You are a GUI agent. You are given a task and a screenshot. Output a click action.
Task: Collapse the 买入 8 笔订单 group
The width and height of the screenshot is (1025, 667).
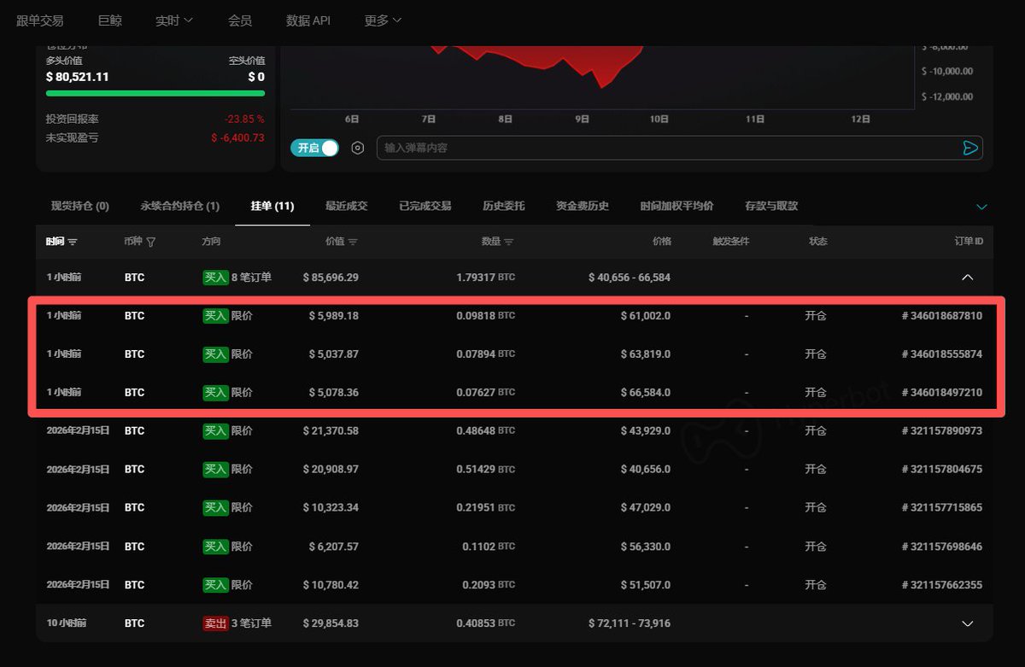tap(968, 278)
